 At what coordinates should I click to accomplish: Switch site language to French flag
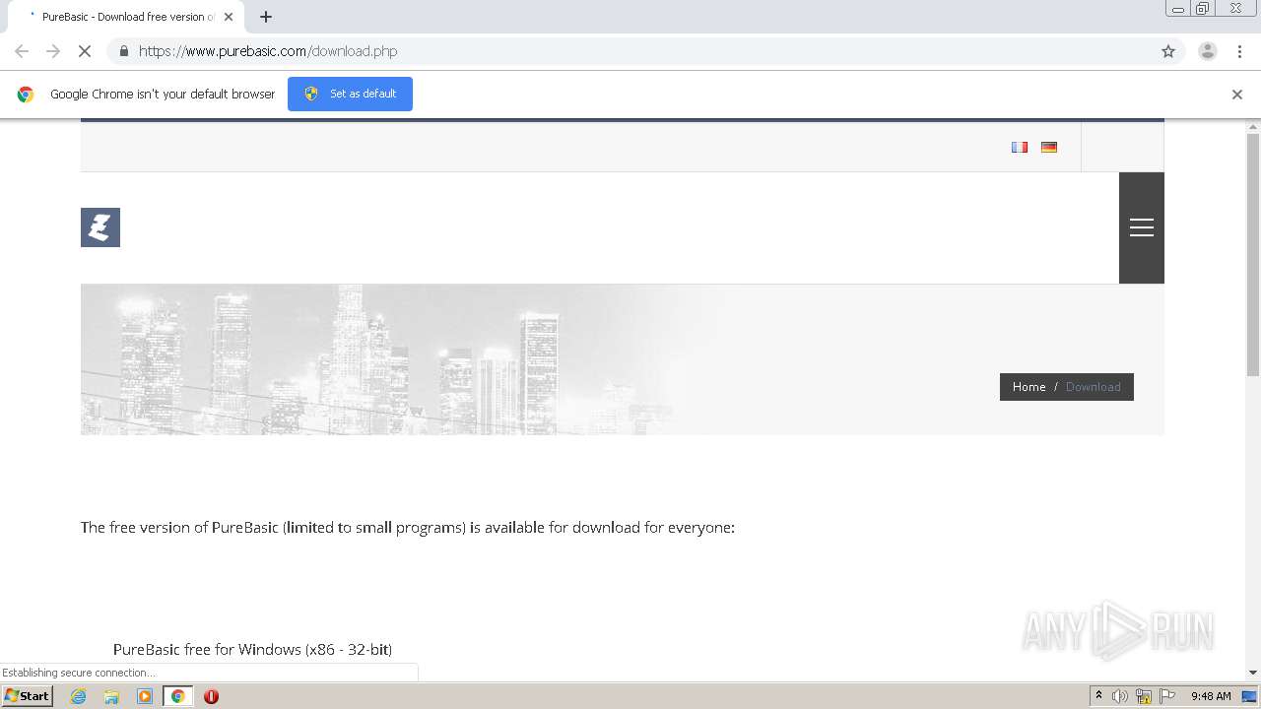tap(1020, 147)
